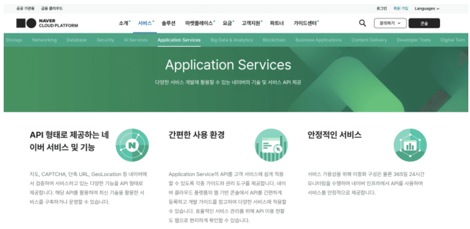Viewport: 470px width, 229px height.
Task: Open the search magnifier icon
Action: pyautogui.click(x=362, y=23)
